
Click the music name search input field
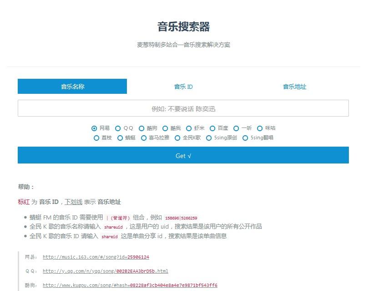pos(183,109)
